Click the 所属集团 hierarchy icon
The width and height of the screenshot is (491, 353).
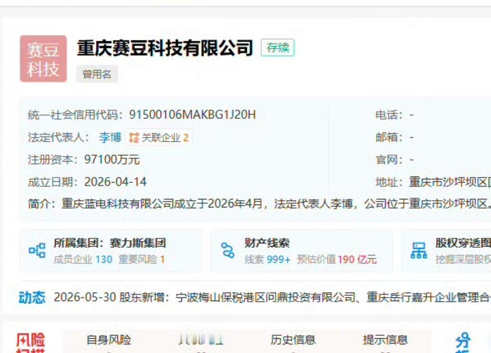coord(37,251)
